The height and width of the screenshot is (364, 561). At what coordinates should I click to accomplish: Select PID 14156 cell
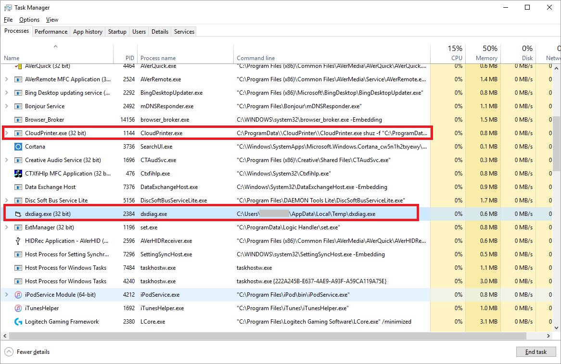(127, 120)
